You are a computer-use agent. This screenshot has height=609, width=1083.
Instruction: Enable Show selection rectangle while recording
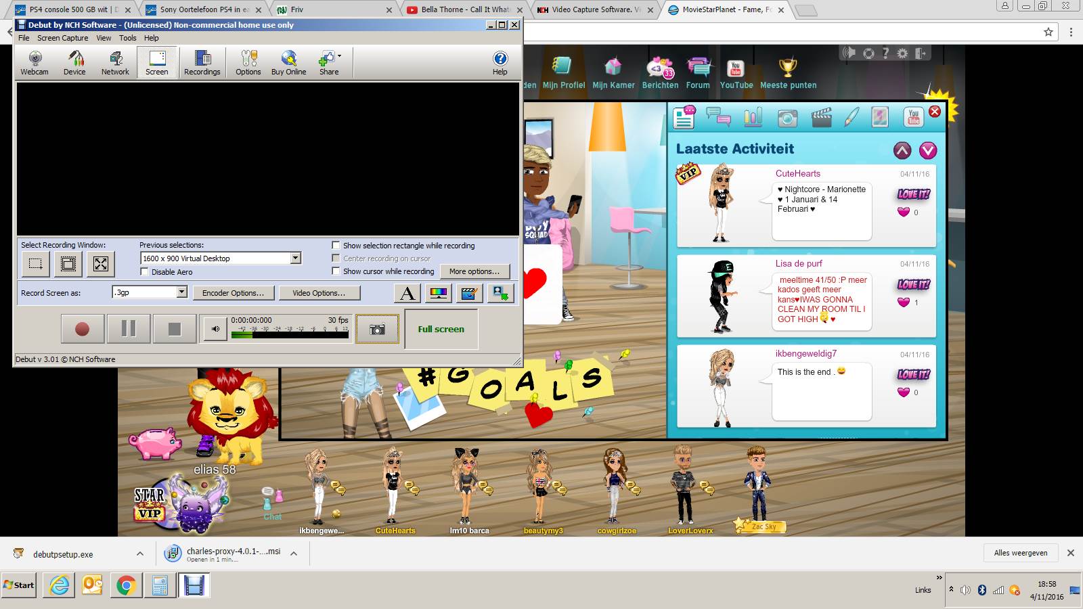[x=336, y=246]
